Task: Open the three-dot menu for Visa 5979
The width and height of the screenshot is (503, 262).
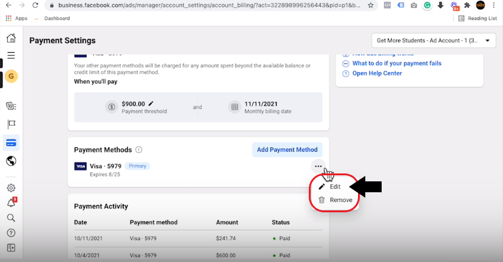Action: 318,166
